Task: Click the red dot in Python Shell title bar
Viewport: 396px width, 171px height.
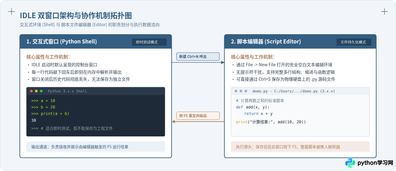Action: pos(31,91)
